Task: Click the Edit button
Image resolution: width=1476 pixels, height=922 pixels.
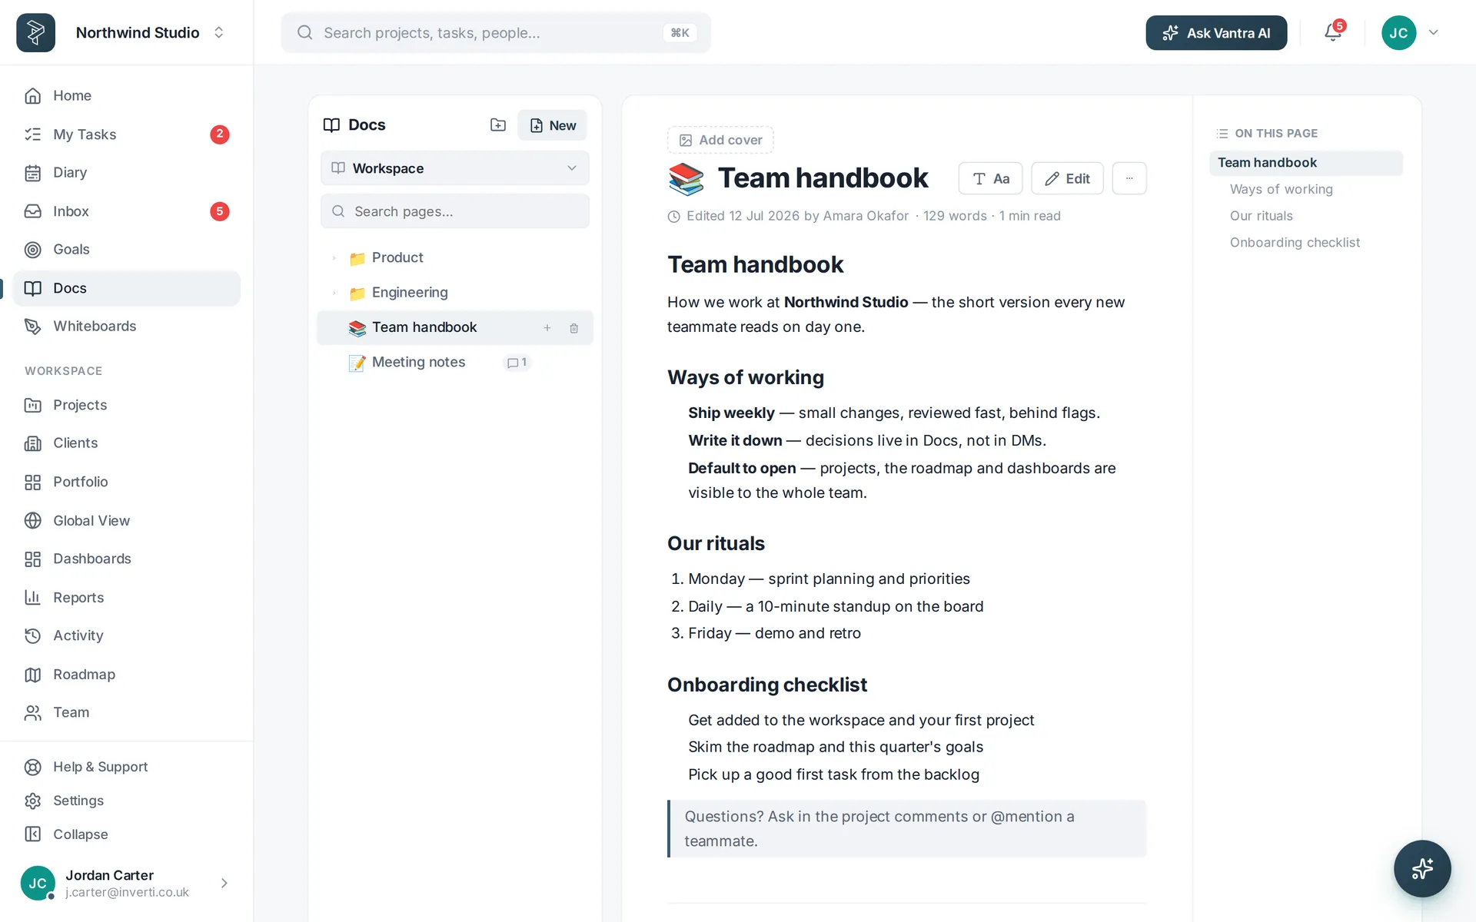Action: pos(1067,178)
